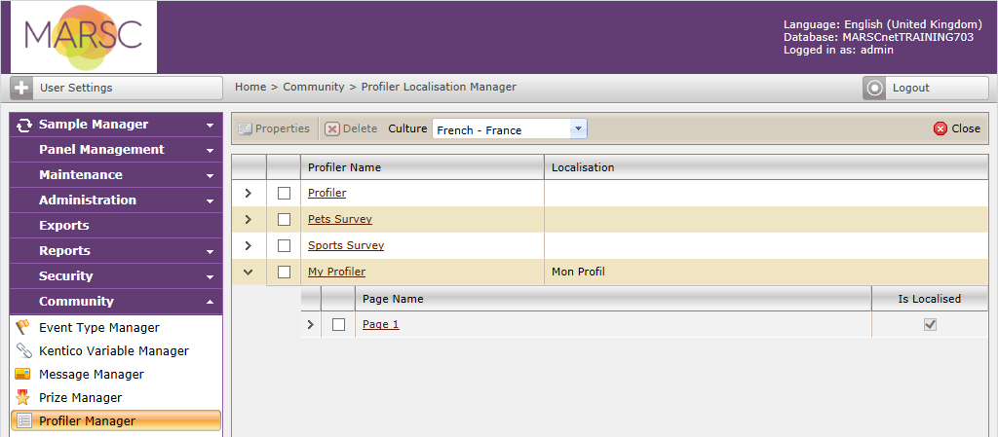This screenshot has height=437, width=998.
Task: Go to Home in breadcrumb
Action: click(250, 87)
